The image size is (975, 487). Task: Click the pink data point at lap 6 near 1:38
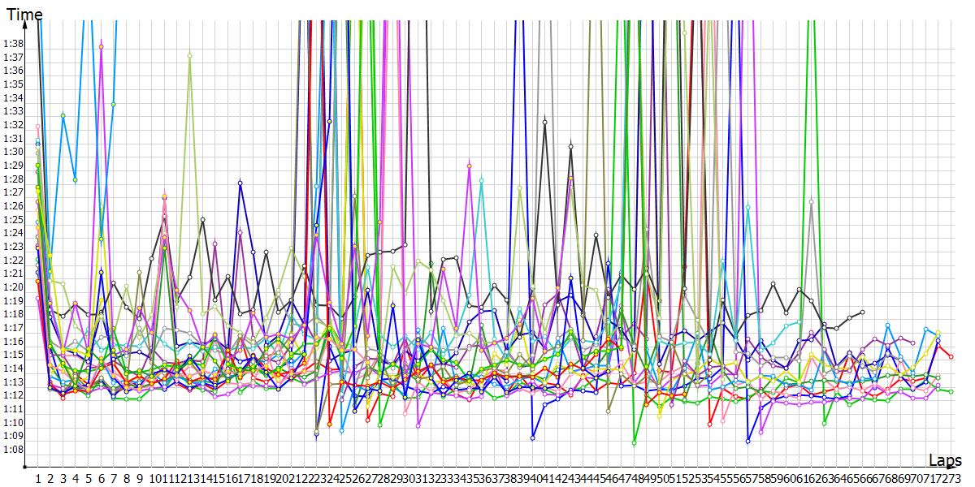(101, 46)
